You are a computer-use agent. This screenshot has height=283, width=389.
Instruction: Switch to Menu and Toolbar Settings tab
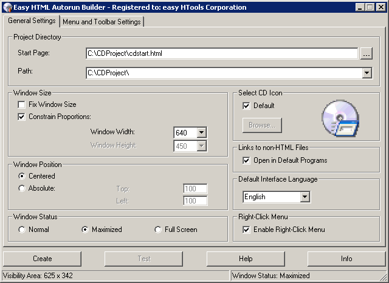[102, 22]
